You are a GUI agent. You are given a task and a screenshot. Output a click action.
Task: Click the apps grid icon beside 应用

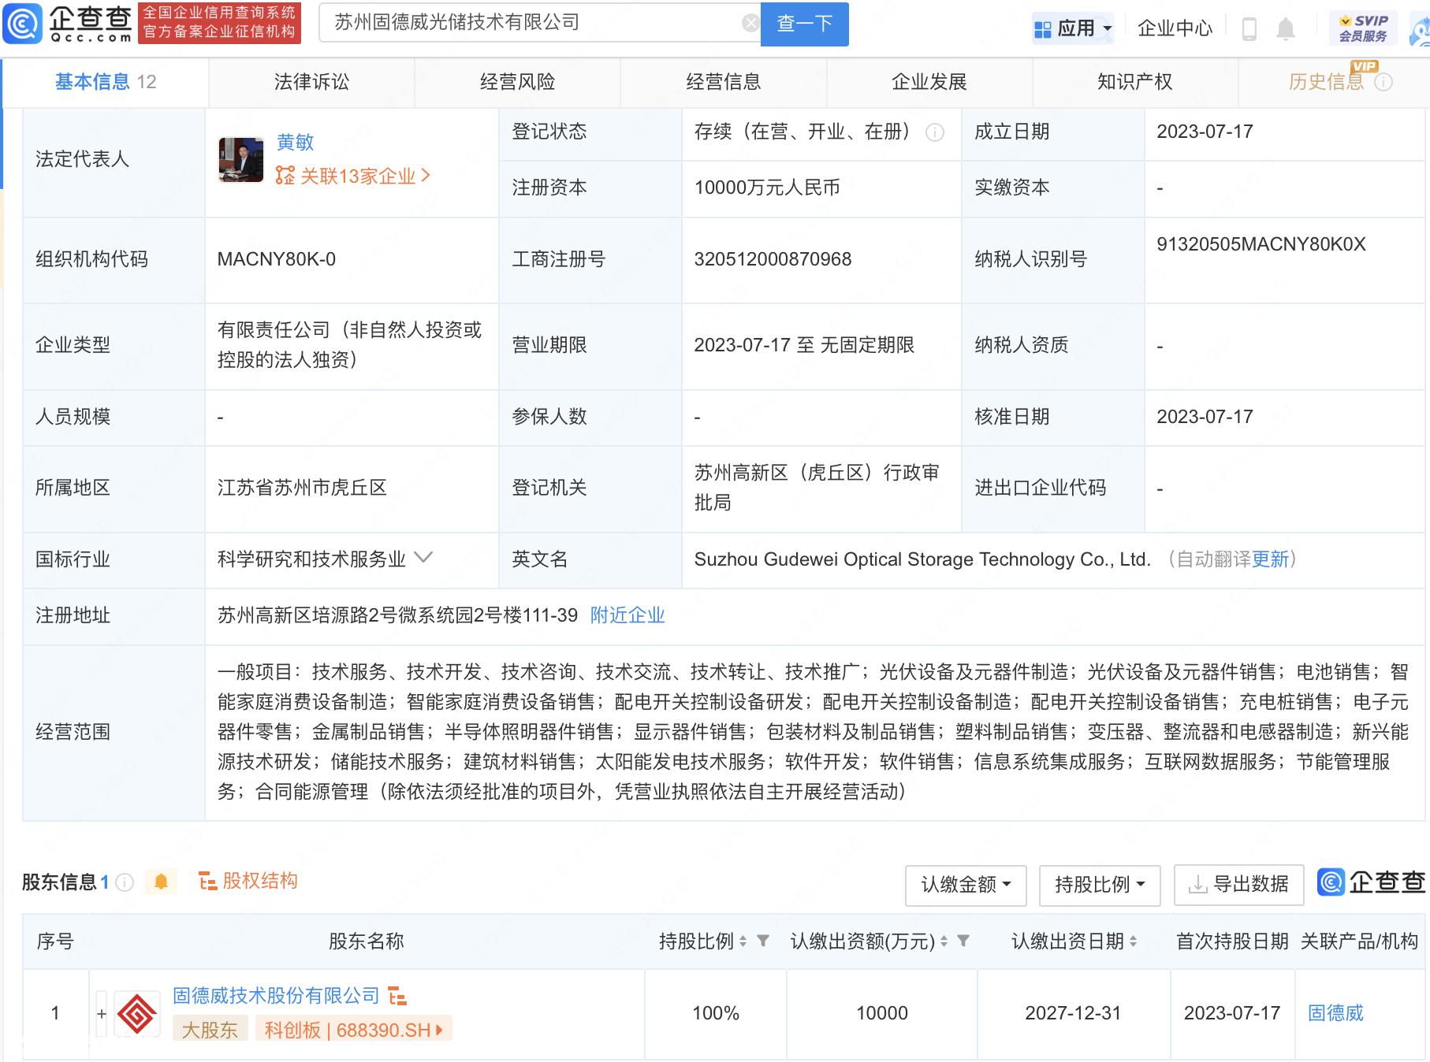pyautogui.click(x=1042, y=29)
